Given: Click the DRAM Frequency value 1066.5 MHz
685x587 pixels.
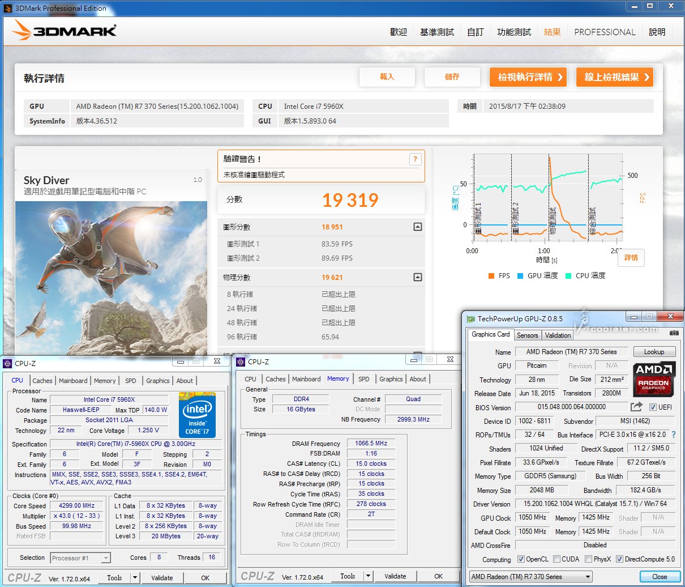Looking at the screenshot, I should click(371, 444).
